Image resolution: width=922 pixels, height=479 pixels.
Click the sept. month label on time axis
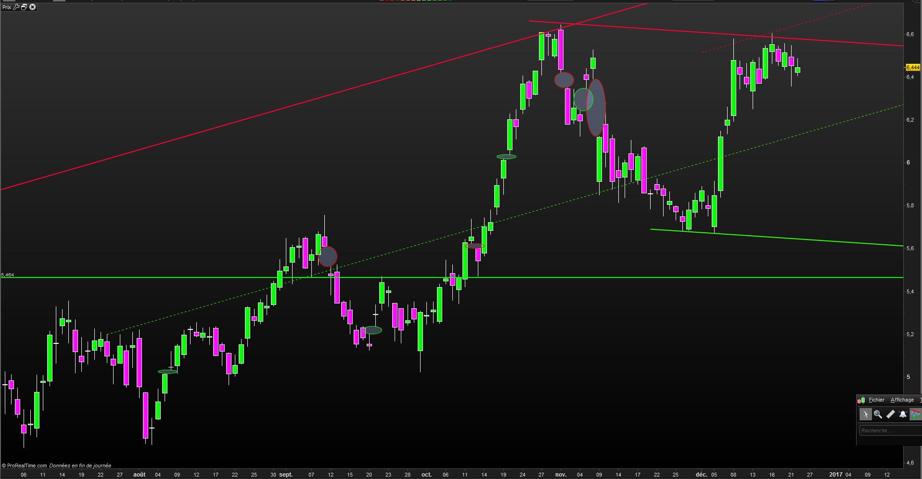coord(286,475)
